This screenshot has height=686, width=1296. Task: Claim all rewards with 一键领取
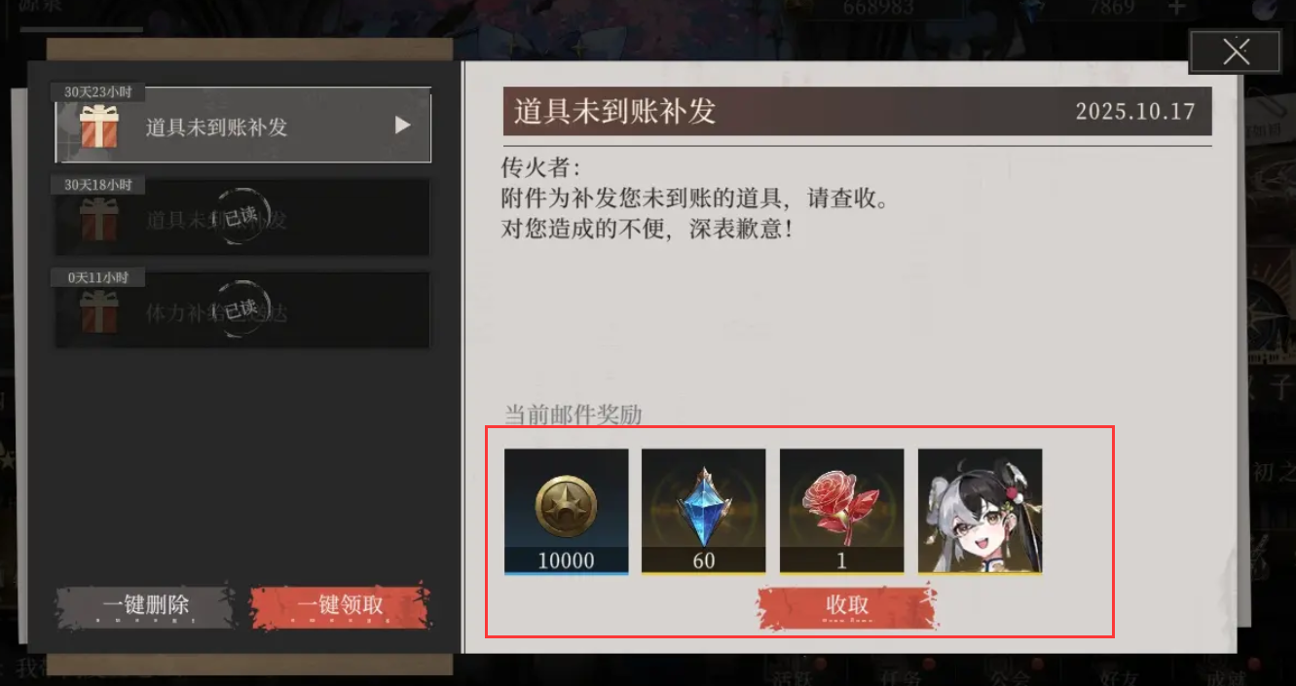[x=340, y=605]
